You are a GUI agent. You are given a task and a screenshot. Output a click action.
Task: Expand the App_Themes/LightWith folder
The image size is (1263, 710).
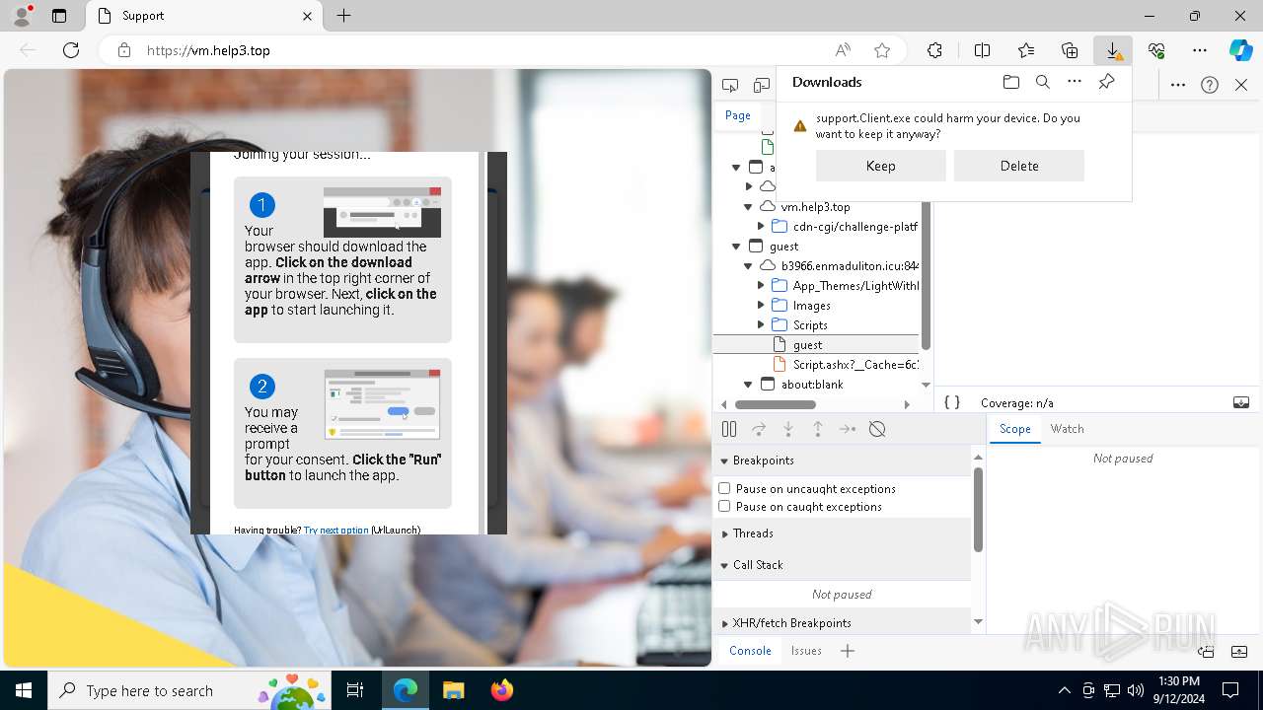(x=761, y=286)
